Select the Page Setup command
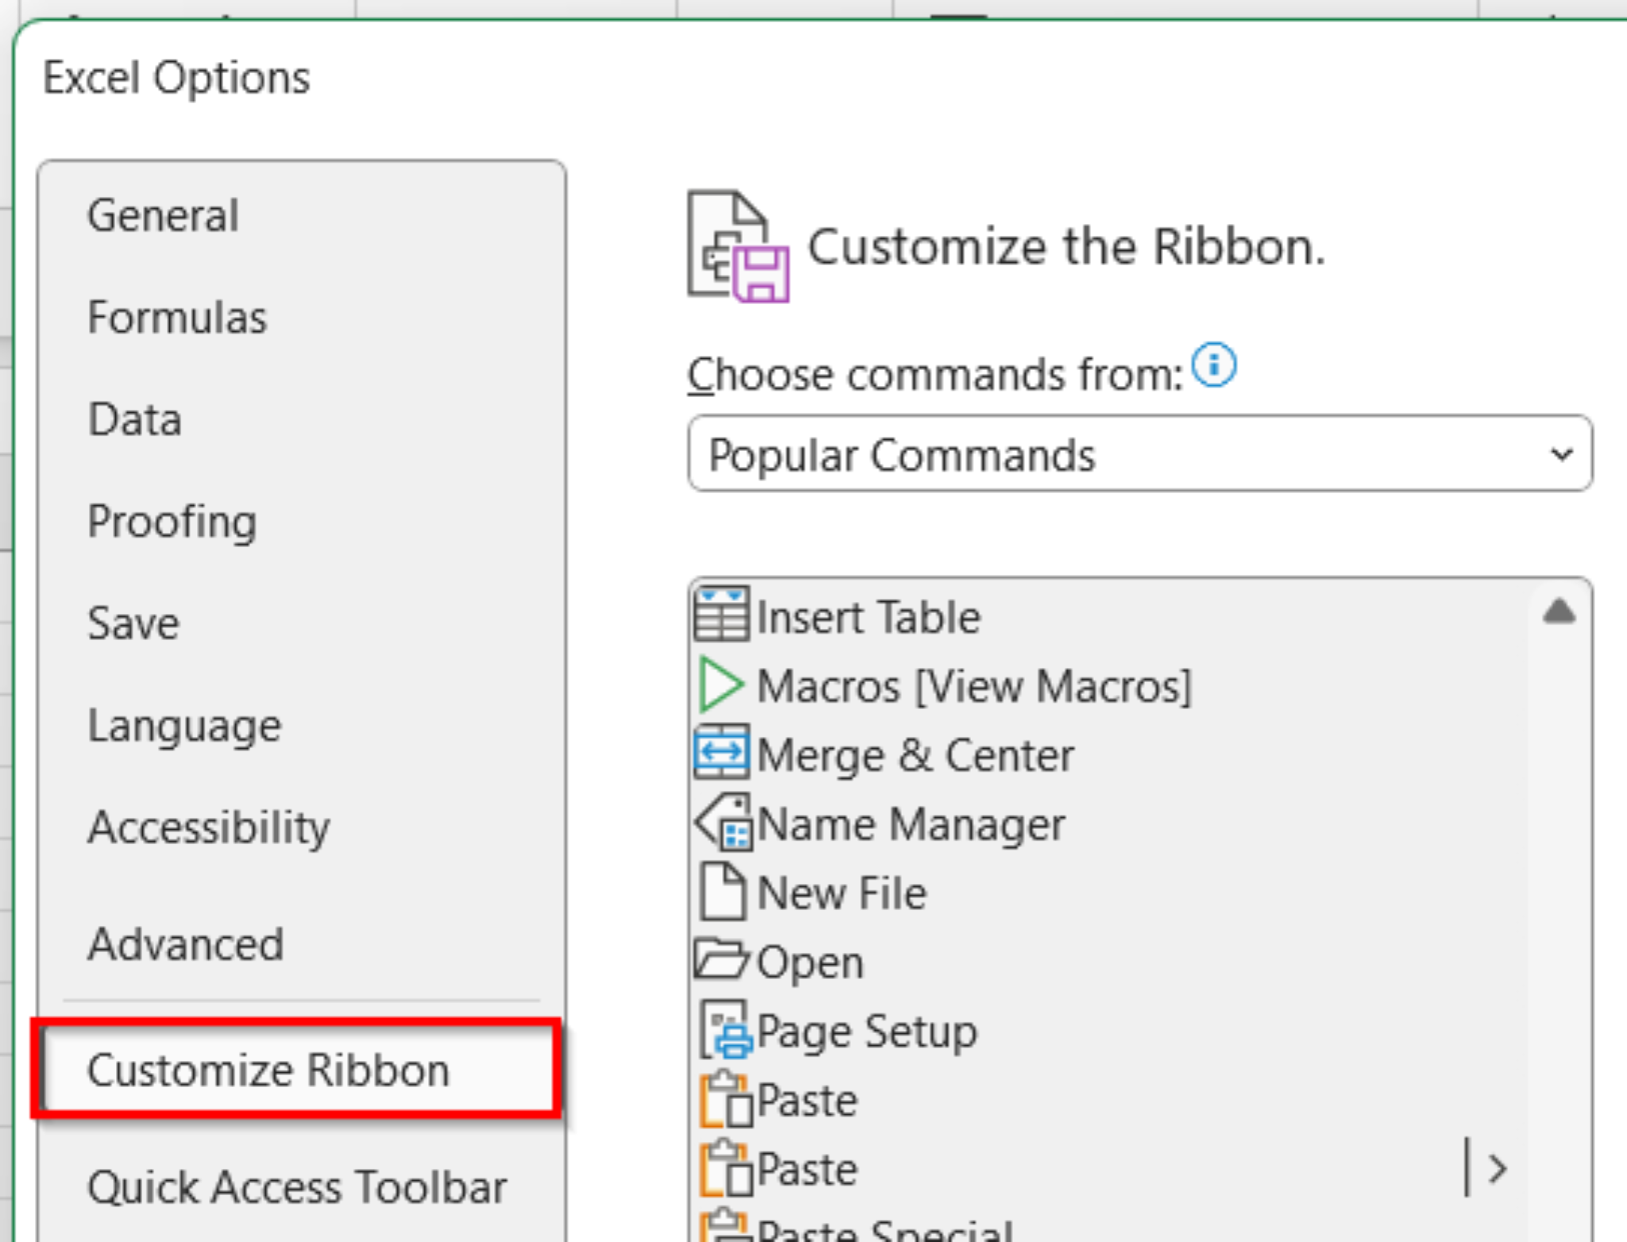The width and height of the screenshot is (1627, 1242). tap(868, 1032)
